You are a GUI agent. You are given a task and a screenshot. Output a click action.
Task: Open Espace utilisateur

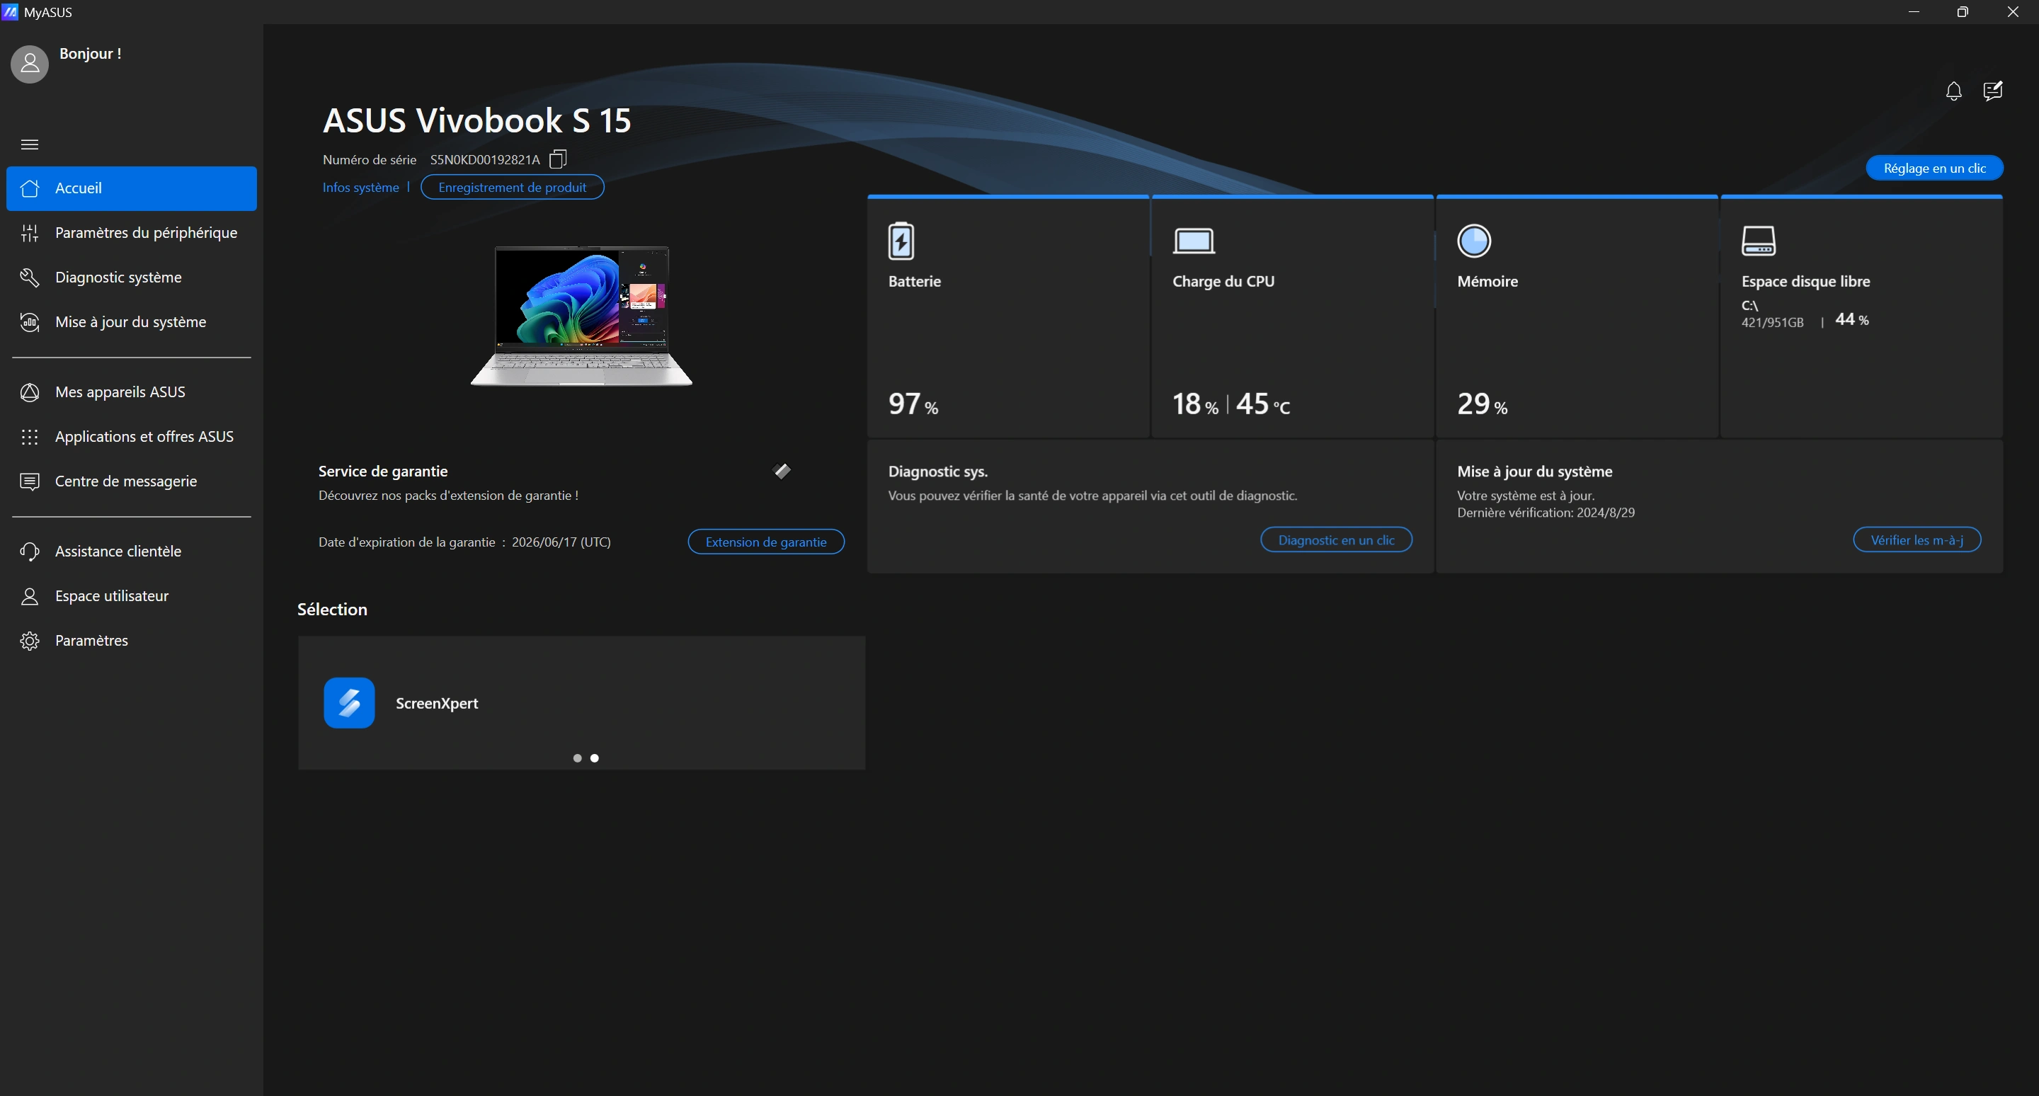[132, 596]
